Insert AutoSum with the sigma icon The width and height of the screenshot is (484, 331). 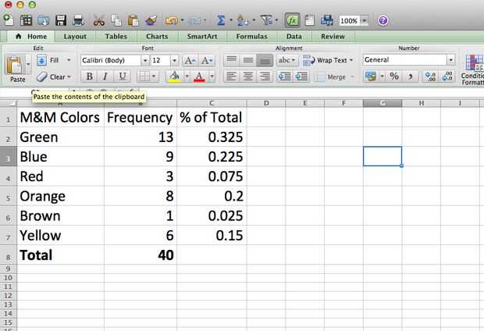221,20
